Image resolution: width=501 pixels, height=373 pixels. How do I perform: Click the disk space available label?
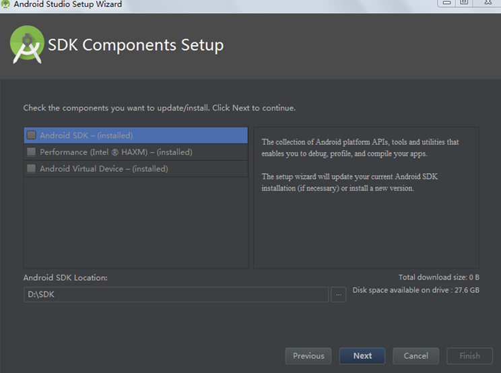(x=415, y=290)
